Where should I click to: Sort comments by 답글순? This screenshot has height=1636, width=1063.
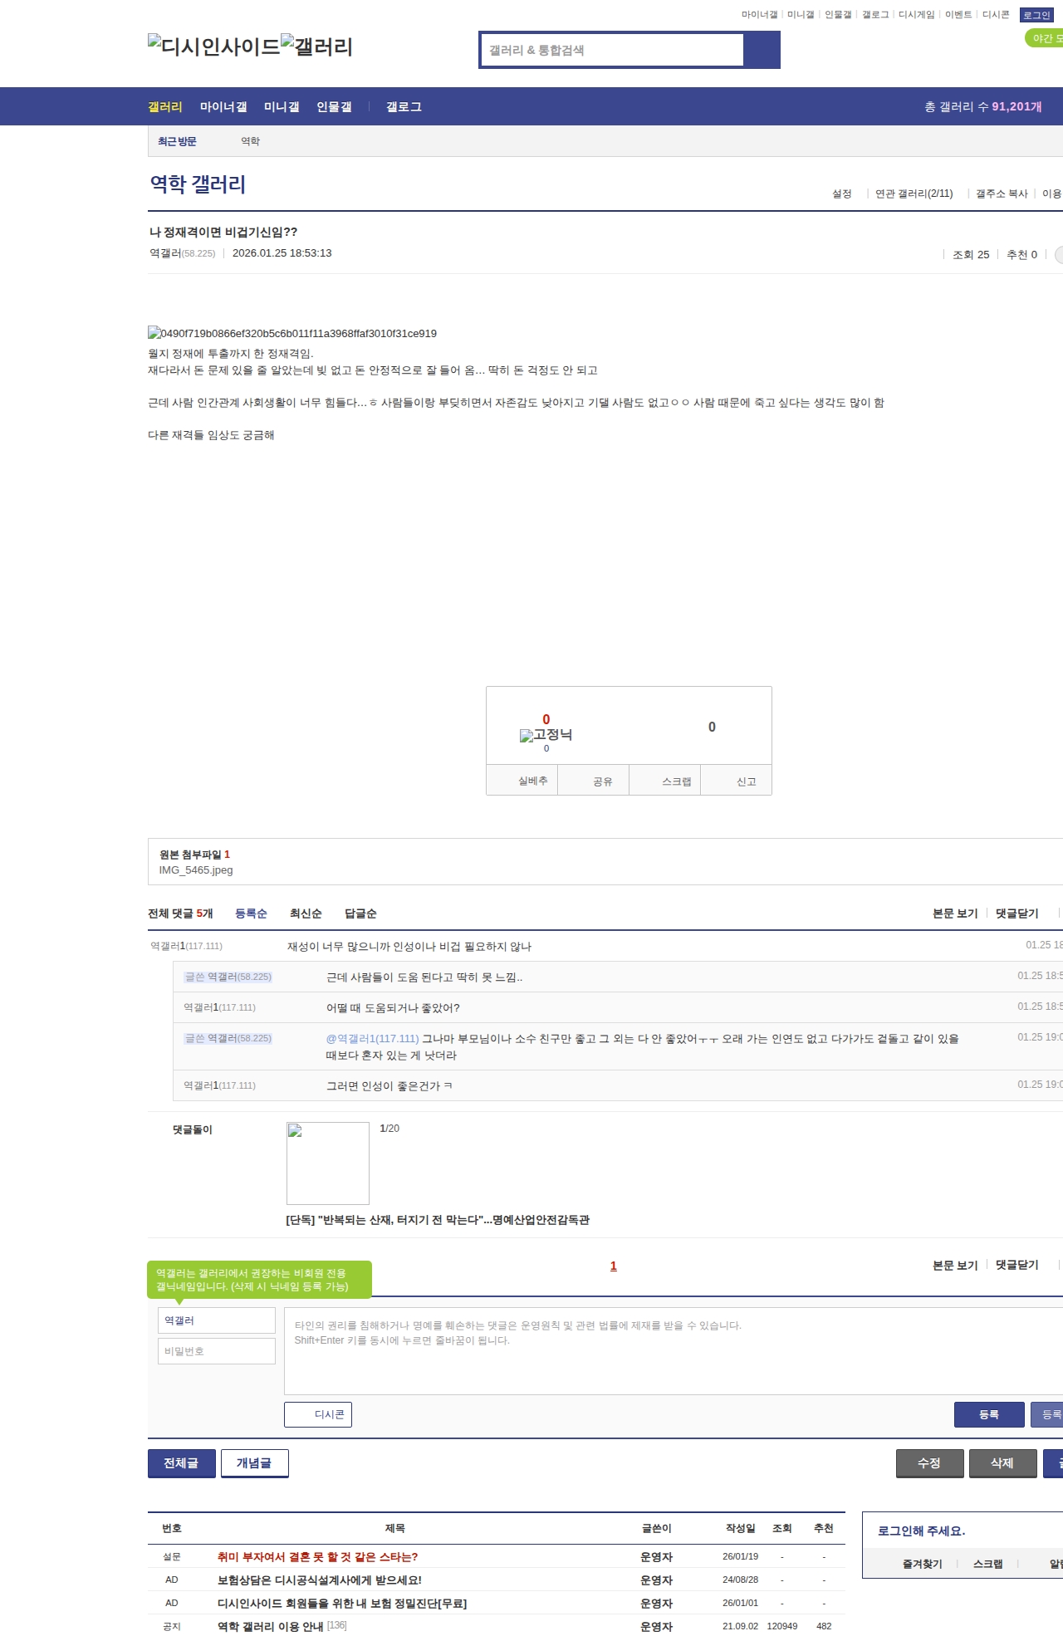coord(360,914)
